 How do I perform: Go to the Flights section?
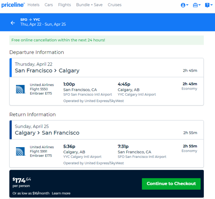64,5
